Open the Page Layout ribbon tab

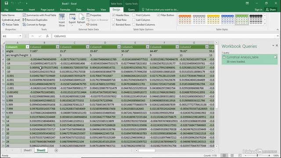click(47, 10)
